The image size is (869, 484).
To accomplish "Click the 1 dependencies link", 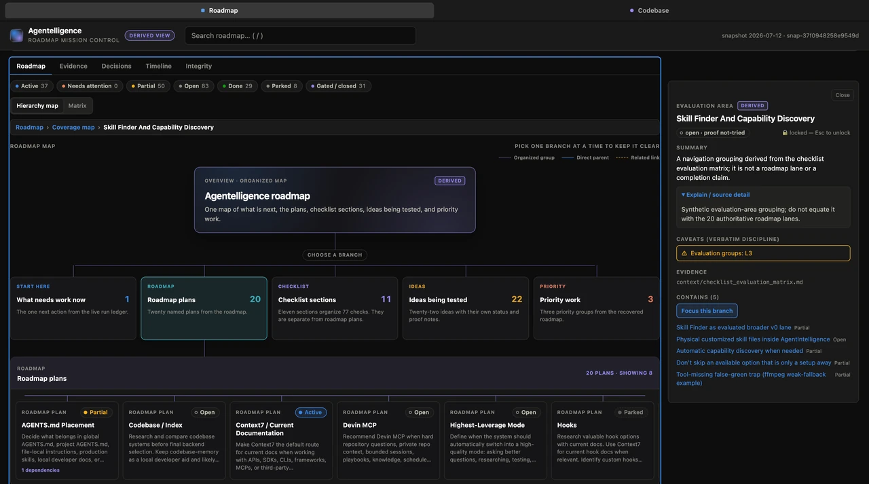I will click(x=41, y=470).
